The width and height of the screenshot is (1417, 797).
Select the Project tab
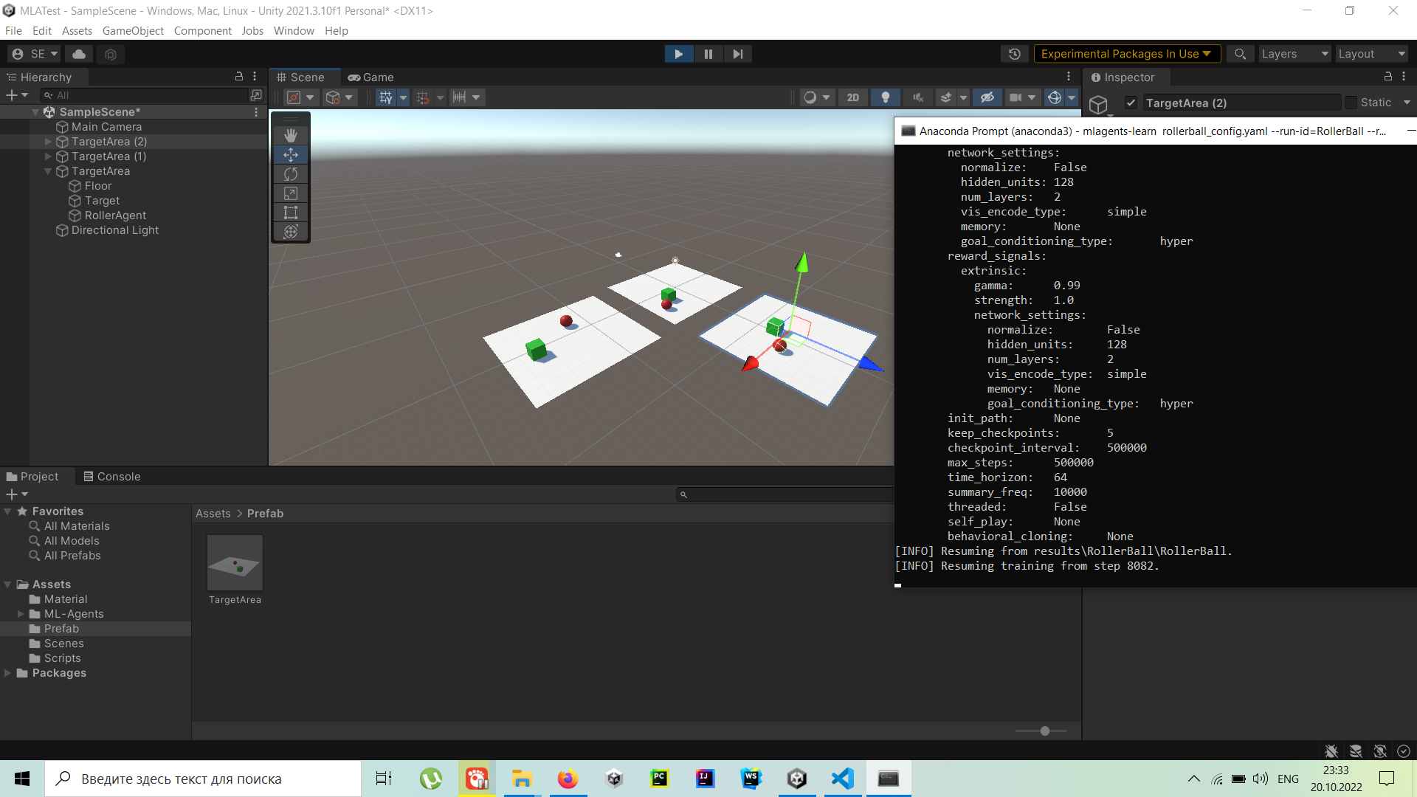pyautogui.click(x=33, y=477)
